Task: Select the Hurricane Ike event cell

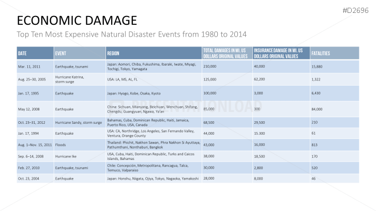Action: [67, 156]
